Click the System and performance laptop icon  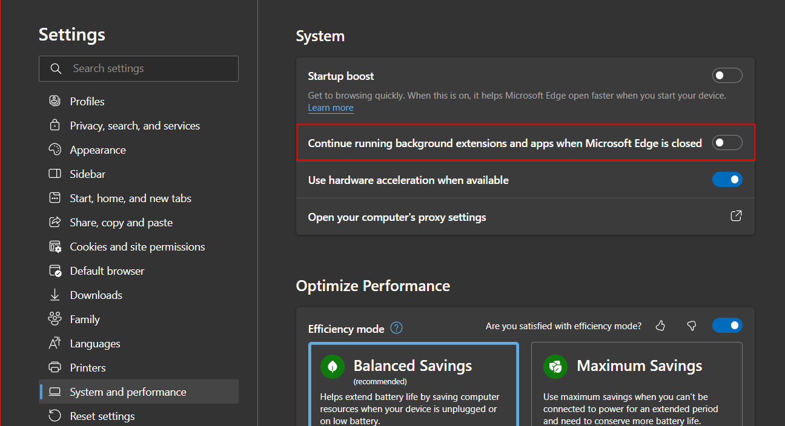tap(55, 392)
